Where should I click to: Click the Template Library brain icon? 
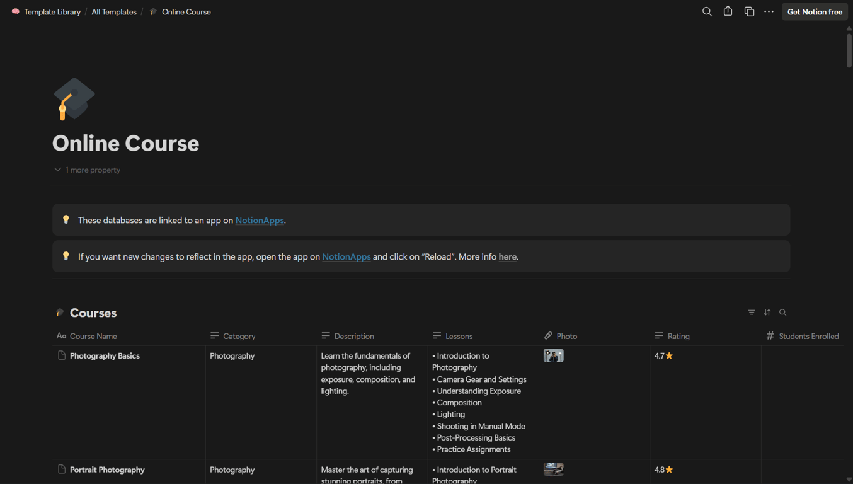(x=16, y=12)
